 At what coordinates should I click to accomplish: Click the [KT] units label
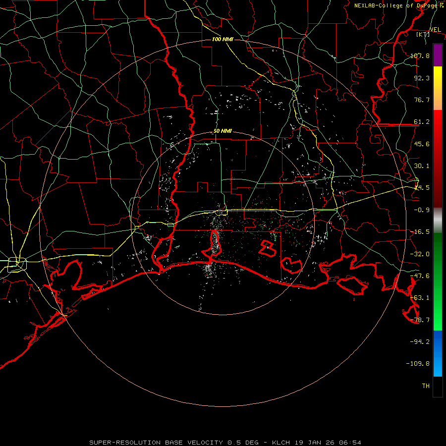click(x=423, y=34)
